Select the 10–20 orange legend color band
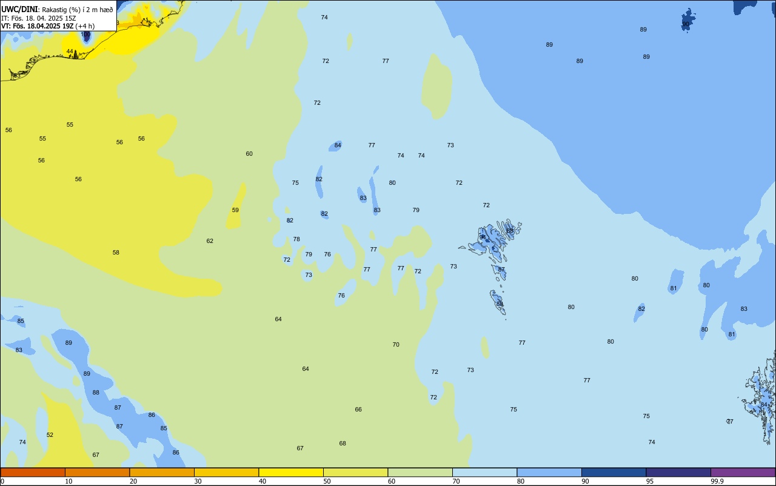 tap(97, 472)
